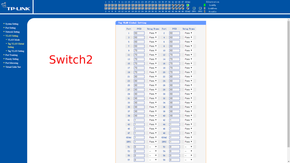Screen dimensions: 290x163
Task: Click disabled port 47 icon
Action: (183, 5)
